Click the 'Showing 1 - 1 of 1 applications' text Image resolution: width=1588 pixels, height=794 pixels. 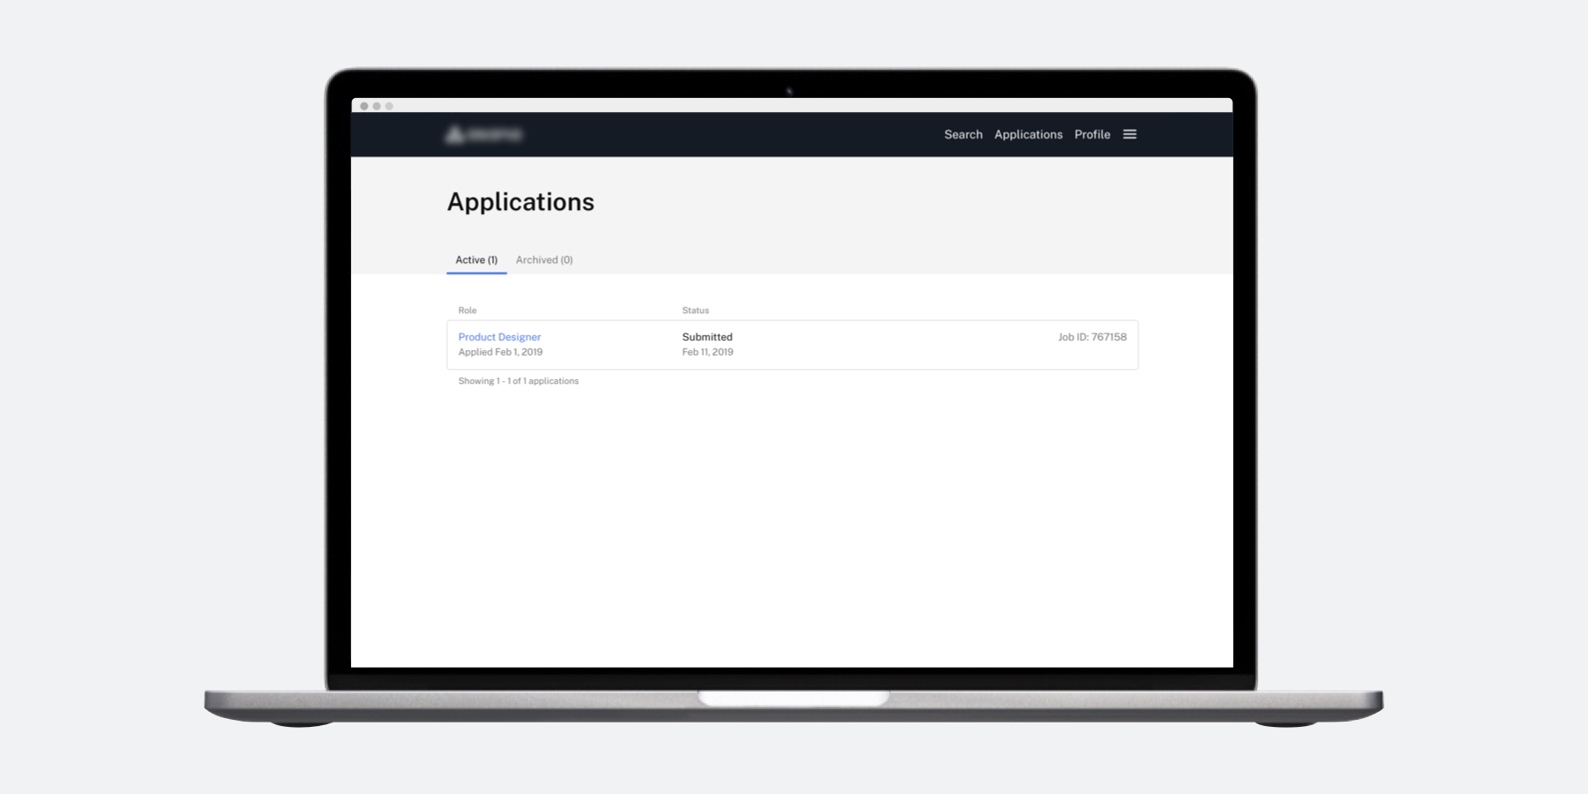click(x=518, y=380)
